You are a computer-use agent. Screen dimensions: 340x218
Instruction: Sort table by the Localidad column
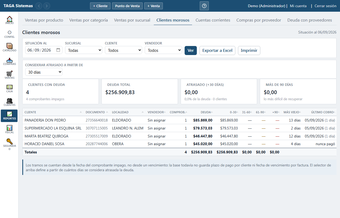(127, 112)
